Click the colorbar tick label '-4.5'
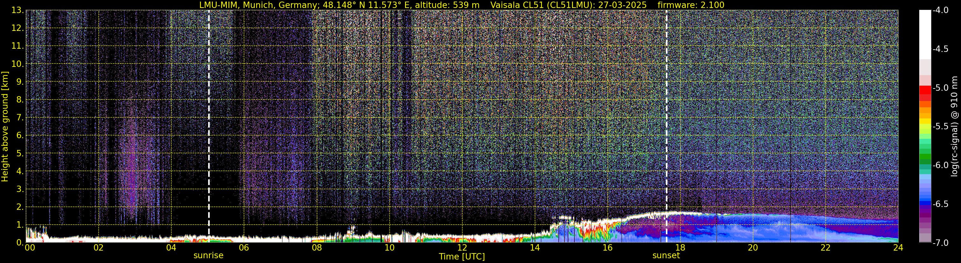 tap(941, 49)
